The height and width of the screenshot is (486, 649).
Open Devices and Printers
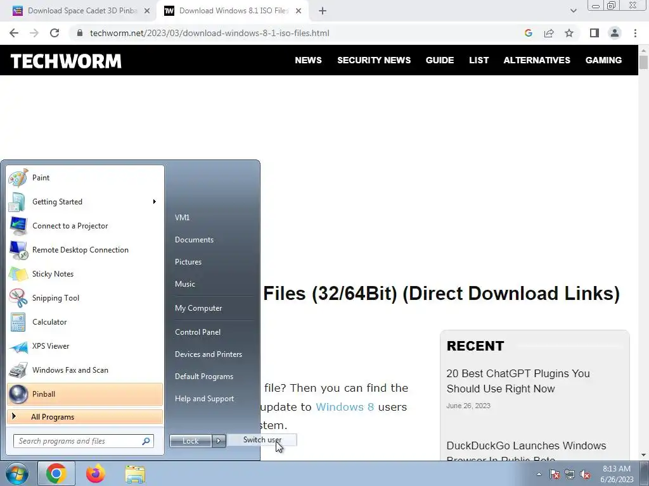[x=208, y=354]
